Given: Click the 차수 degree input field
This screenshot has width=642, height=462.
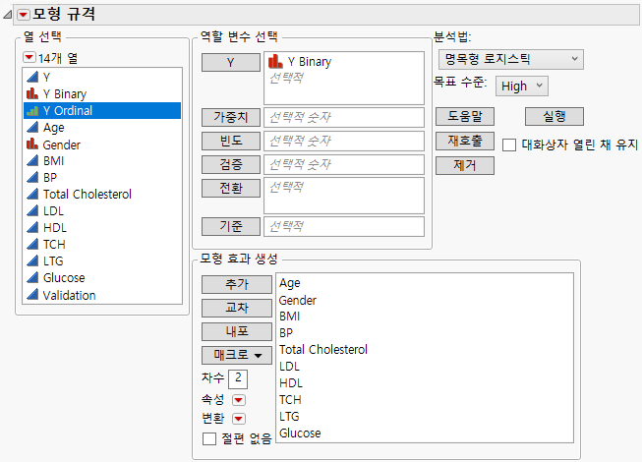Looking at the screenshot, I should (238, 378).
